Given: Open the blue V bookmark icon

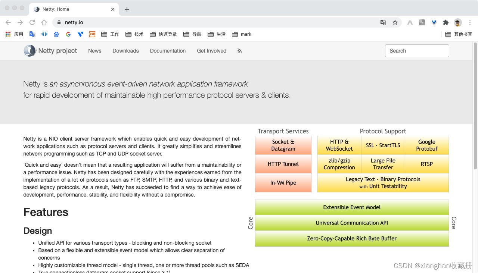Looking at the screenshot, I should click(x=80, y=34).
